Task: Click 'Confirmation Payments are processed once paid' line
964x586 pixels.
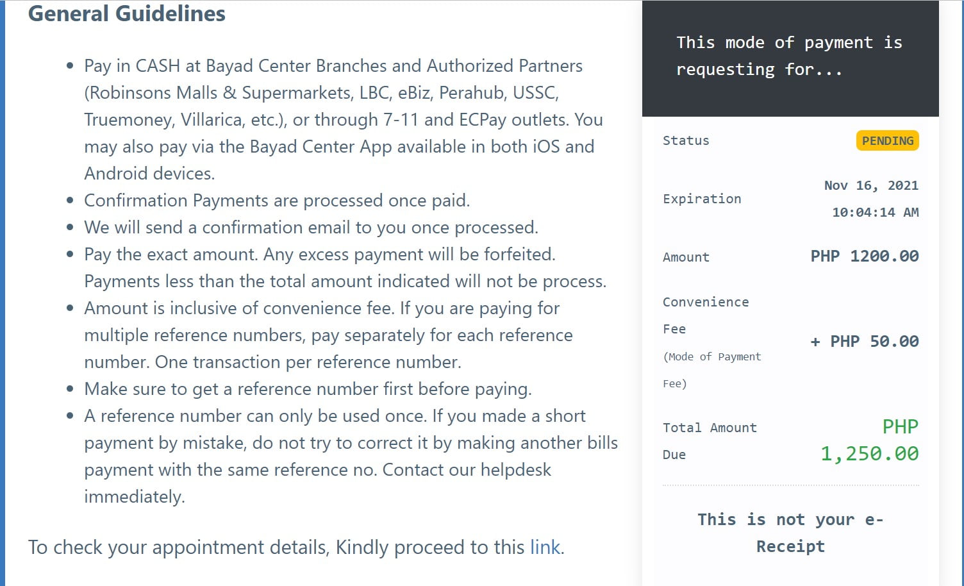Action: click(x=277, y=201)
